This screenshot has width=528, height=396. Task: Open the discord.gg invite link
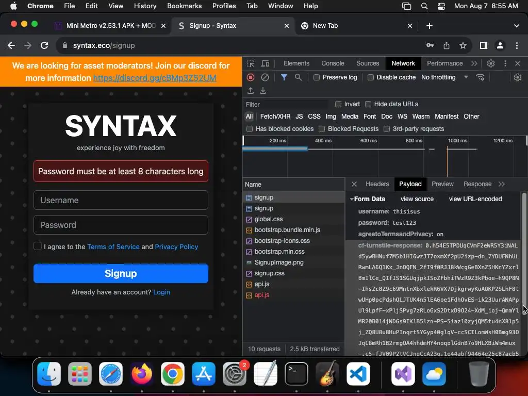pyautogui.click(x=155, y=78)
